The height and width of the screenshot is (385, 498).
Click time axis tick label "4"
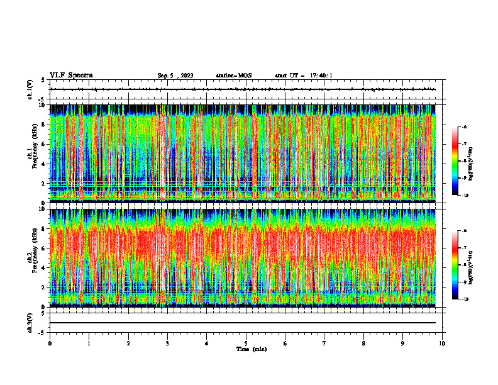tap(207, 343)
